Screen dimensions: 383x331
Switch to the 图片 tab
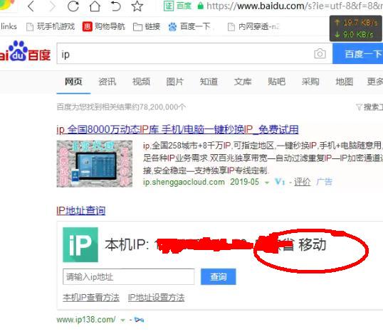click(175, 82)
